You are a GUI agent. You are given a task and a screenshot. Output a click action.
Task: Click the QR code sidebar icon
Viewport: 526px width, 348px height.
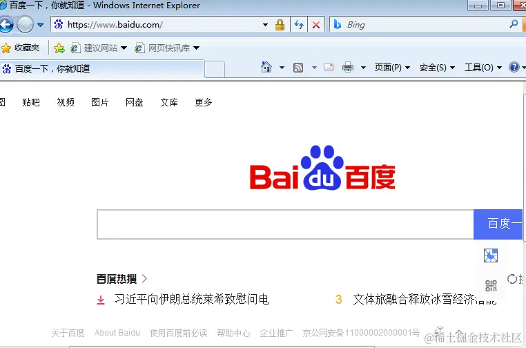click(491, 286)
